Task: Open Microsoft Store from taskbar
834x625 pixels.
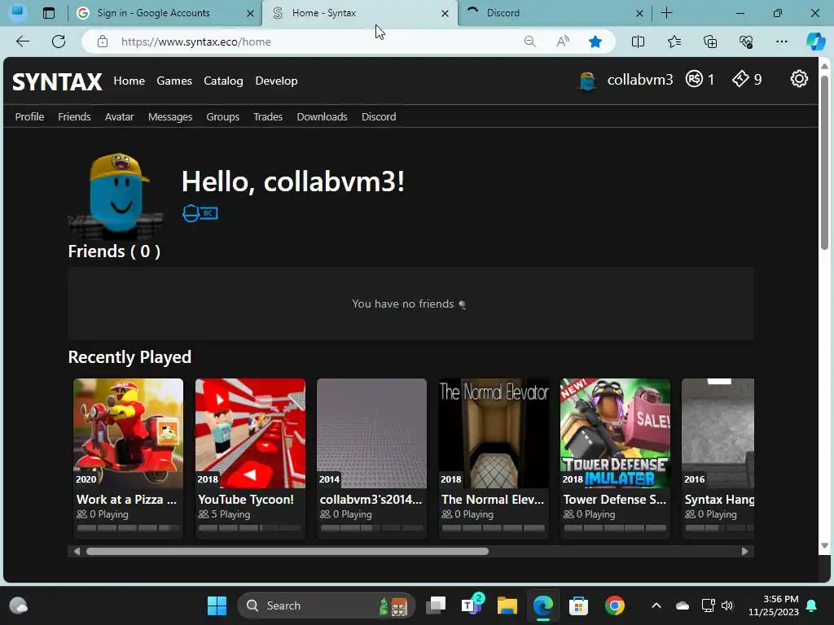Action: (578, 605)
